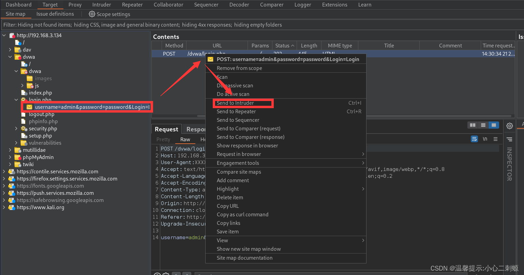Switch to the Pretty view tab

click(163, 139)
